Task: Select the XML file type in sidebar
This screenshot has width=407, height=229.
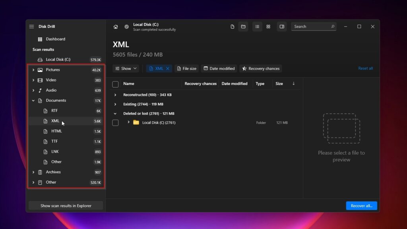Action: pyautogui.click(x=66, y=121)
